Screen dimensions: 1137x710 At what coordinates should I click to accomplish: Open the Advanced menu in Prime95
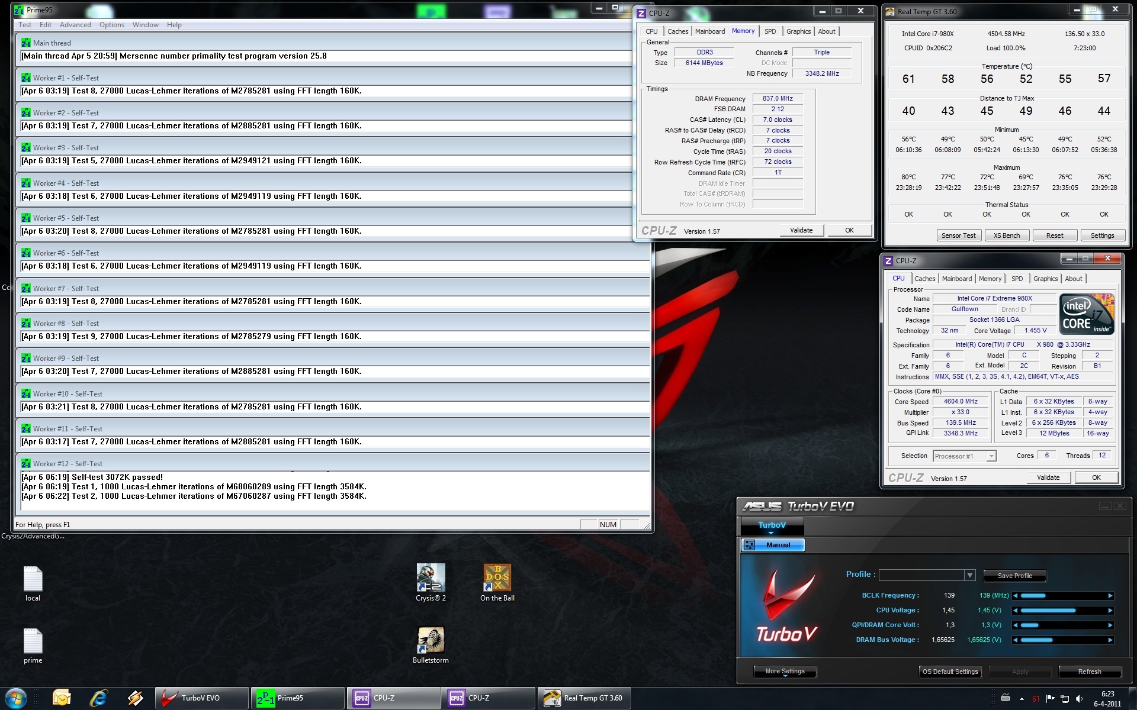click(x=75, y=25)
